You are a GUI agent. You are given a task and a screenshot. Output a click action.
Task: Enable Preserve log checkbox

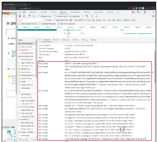[39, 16]
